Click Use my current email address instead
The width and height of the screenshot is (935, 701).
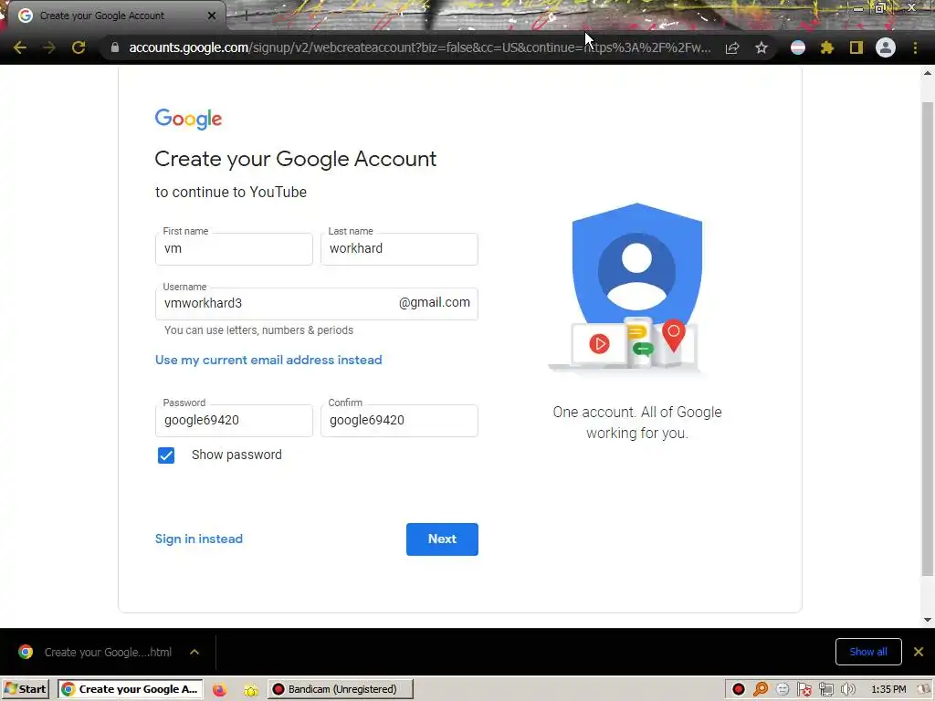coord(268,360)
